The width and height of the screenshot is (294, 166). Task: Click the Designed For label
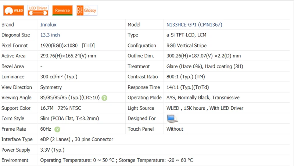coord(141,119)
